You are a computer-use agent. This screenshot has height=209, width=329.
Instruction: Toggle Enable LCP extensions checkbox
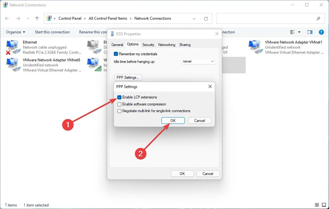(120, 97)
